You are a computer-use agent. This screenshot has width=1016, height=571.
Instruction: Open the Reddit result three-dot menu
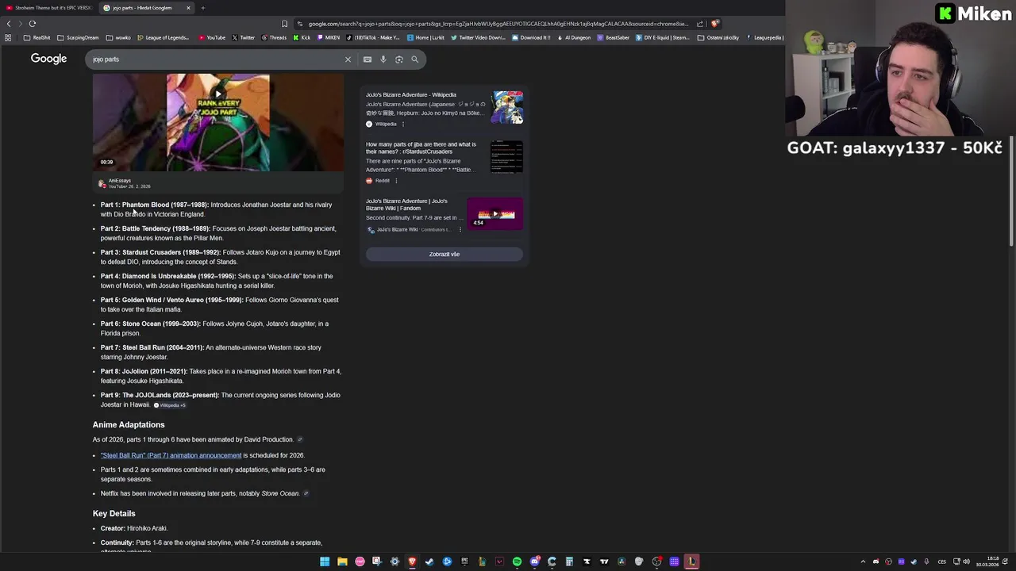tap(396, 181)
